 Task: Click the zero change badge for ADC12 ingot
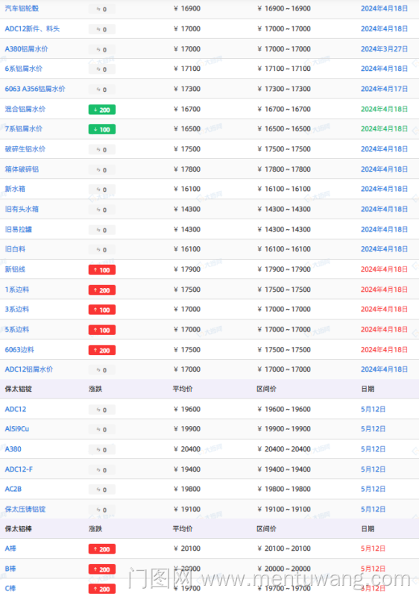(x=102, y=410)
